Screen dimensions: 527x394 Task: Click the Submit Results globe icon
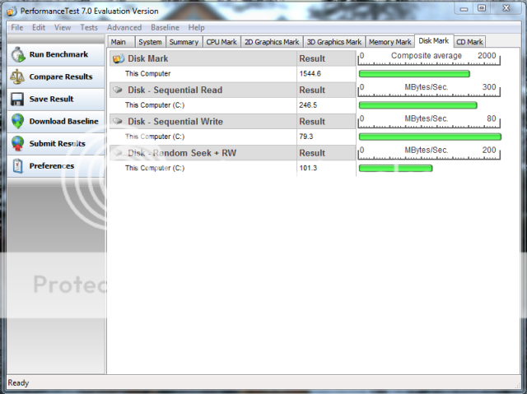coord(16,143)
